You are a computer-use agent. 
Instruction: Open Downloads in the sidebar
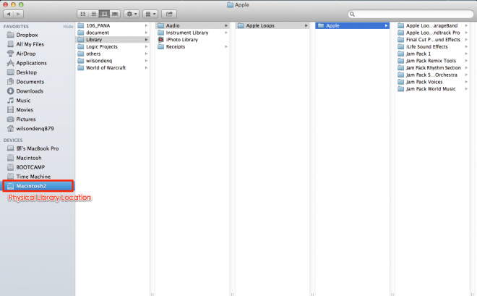click(30, 91)
